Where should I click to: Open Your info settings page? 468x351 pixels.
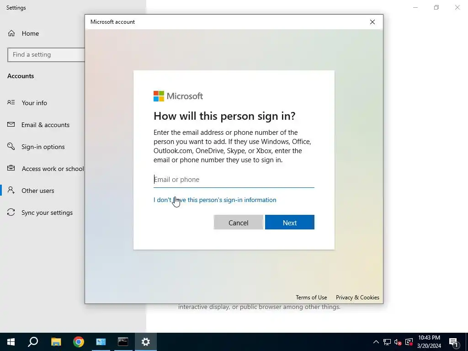click(x=34, y=103)
